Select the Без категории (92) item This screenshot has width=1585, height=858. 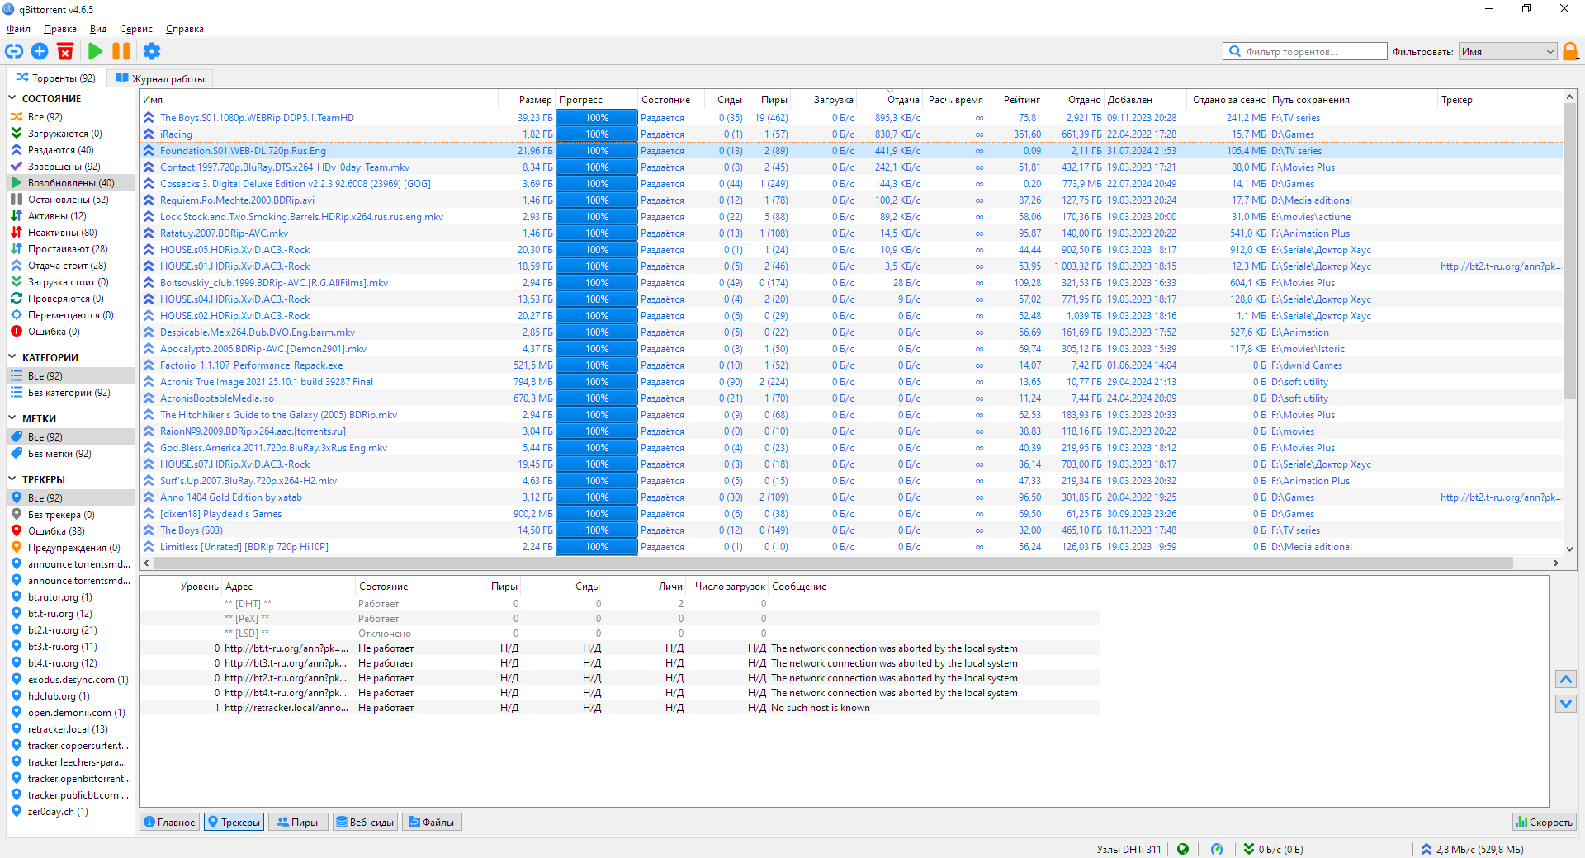click(71, 393)
